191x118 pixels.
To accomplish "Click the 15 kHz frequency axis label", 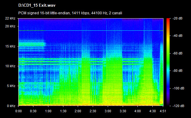I will point(10,46).
